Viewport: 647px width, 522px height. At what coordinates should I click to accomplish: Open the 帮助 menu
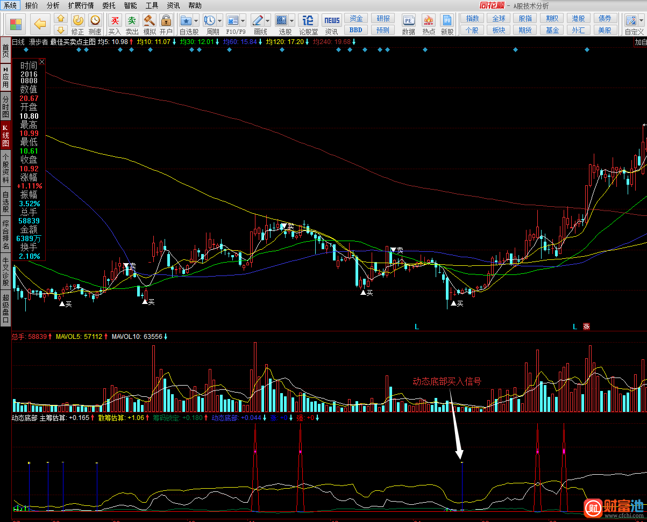195,5
